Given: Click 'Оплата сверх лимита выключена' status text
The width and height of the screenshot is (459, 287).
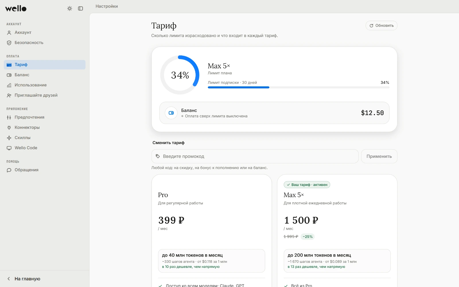Looking at the screenshot, I should pyautogui.click(x=216, y=116).
